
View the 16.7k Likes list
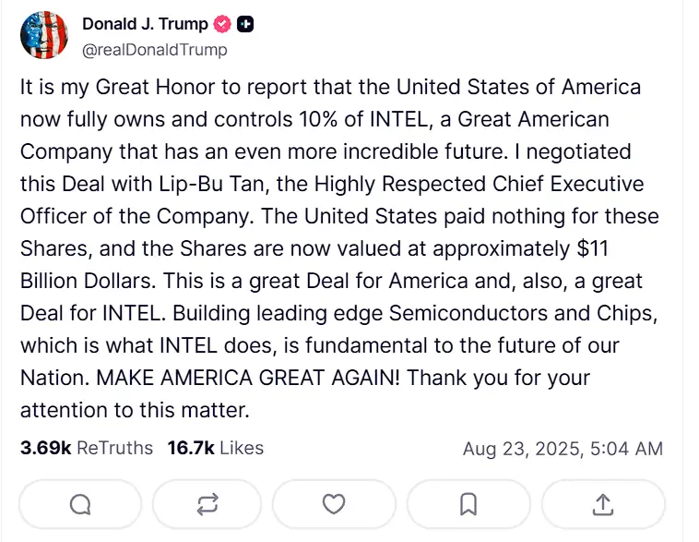point(216,448)
